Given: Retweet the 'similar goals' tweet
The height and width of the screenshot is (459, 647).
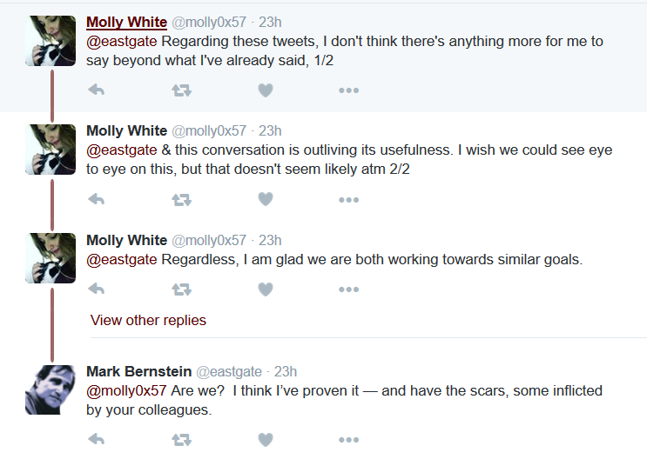Looking at the screenshot, I should tap(181, 289).
